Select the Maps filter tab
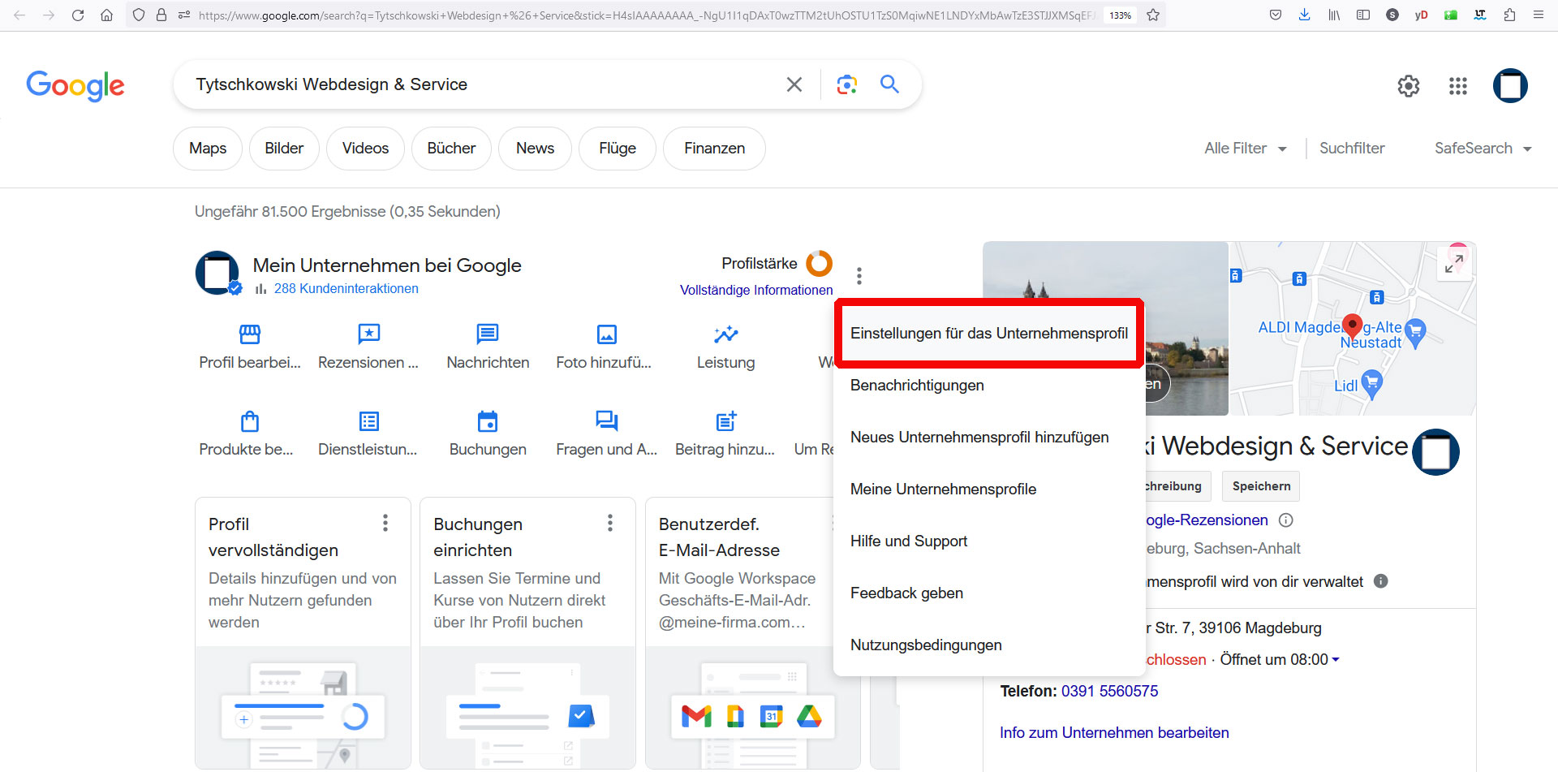The height and width of the screenshot is (772, 1558). tap(208, 149)
